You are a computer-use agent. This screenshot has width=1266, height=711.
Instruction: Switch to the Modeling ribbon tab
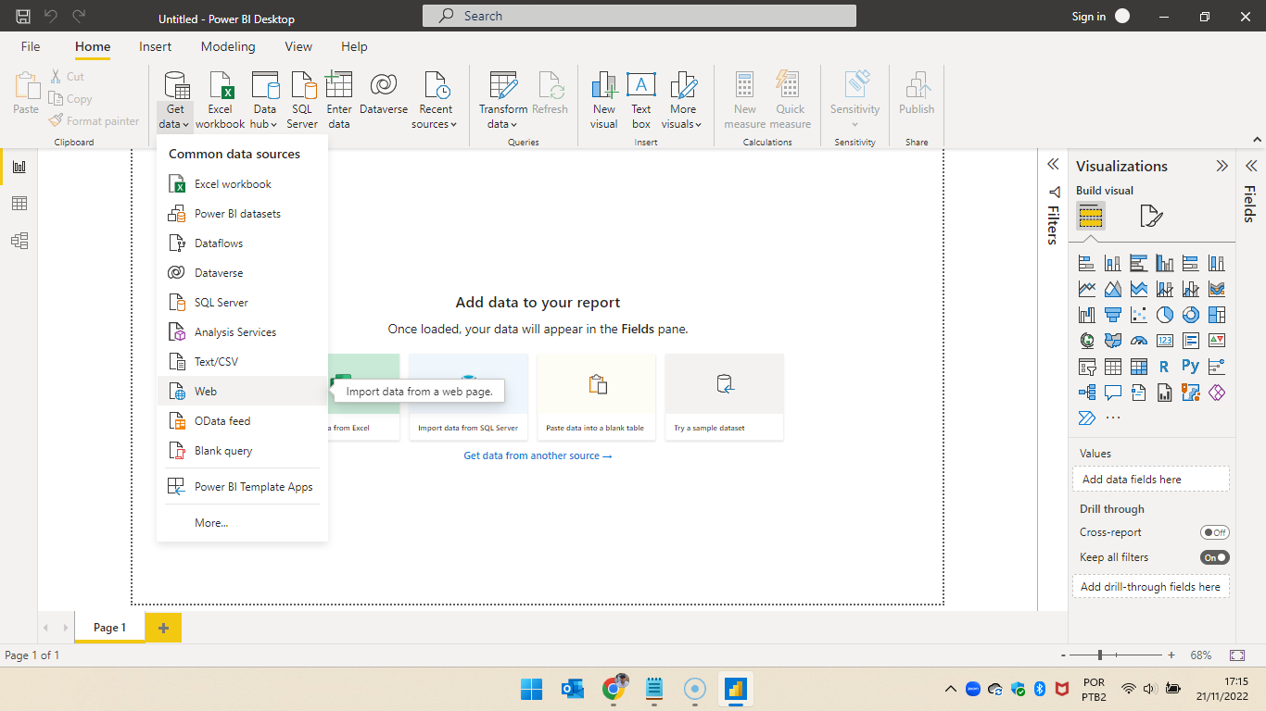[x=228, y=46]
